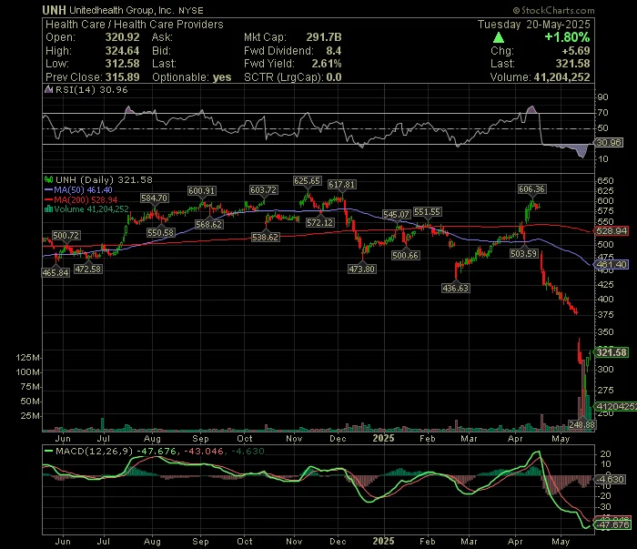Click the 600.91 price annotation
This screenshot has height=549, width=637.
point(202,190)
